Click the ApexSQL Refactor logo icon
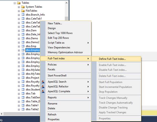The height and width of the screenshot is (122, 157). coord(43,87)
